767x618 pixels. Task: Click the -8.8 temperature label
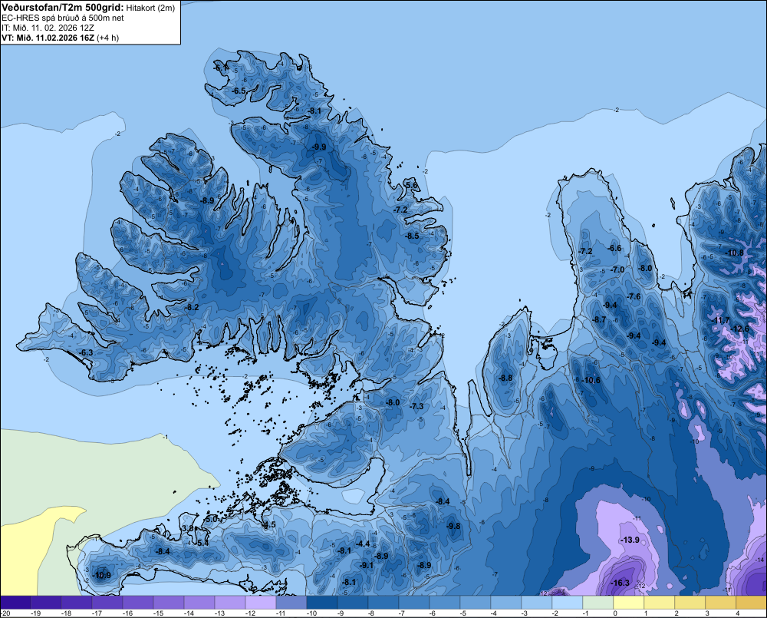[x=505, y=378]
